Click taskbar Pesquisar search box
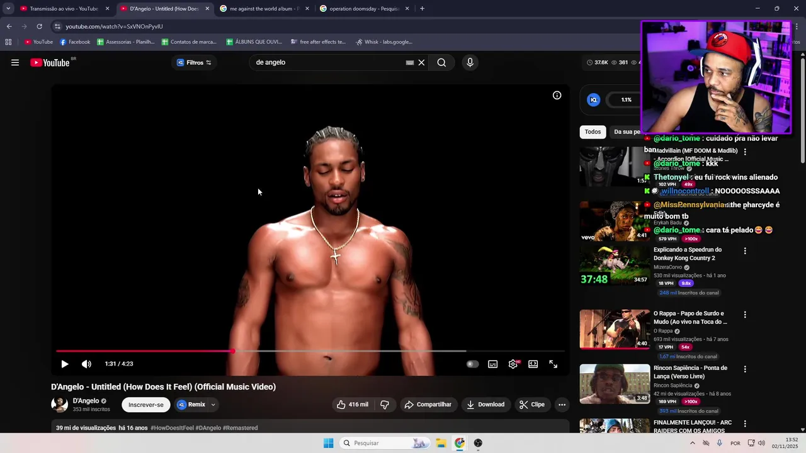The height and width of the screenshot is (453, 806). coord(385,443)
